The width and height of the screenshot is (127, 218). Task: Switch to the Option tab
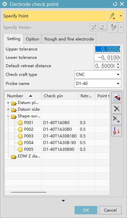click(32, 39)
